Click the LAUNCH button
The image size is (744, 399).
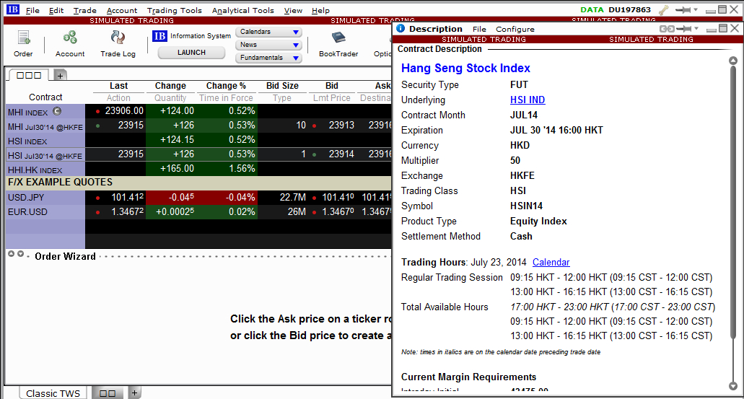pyautogui.click(x=191, y=52)
